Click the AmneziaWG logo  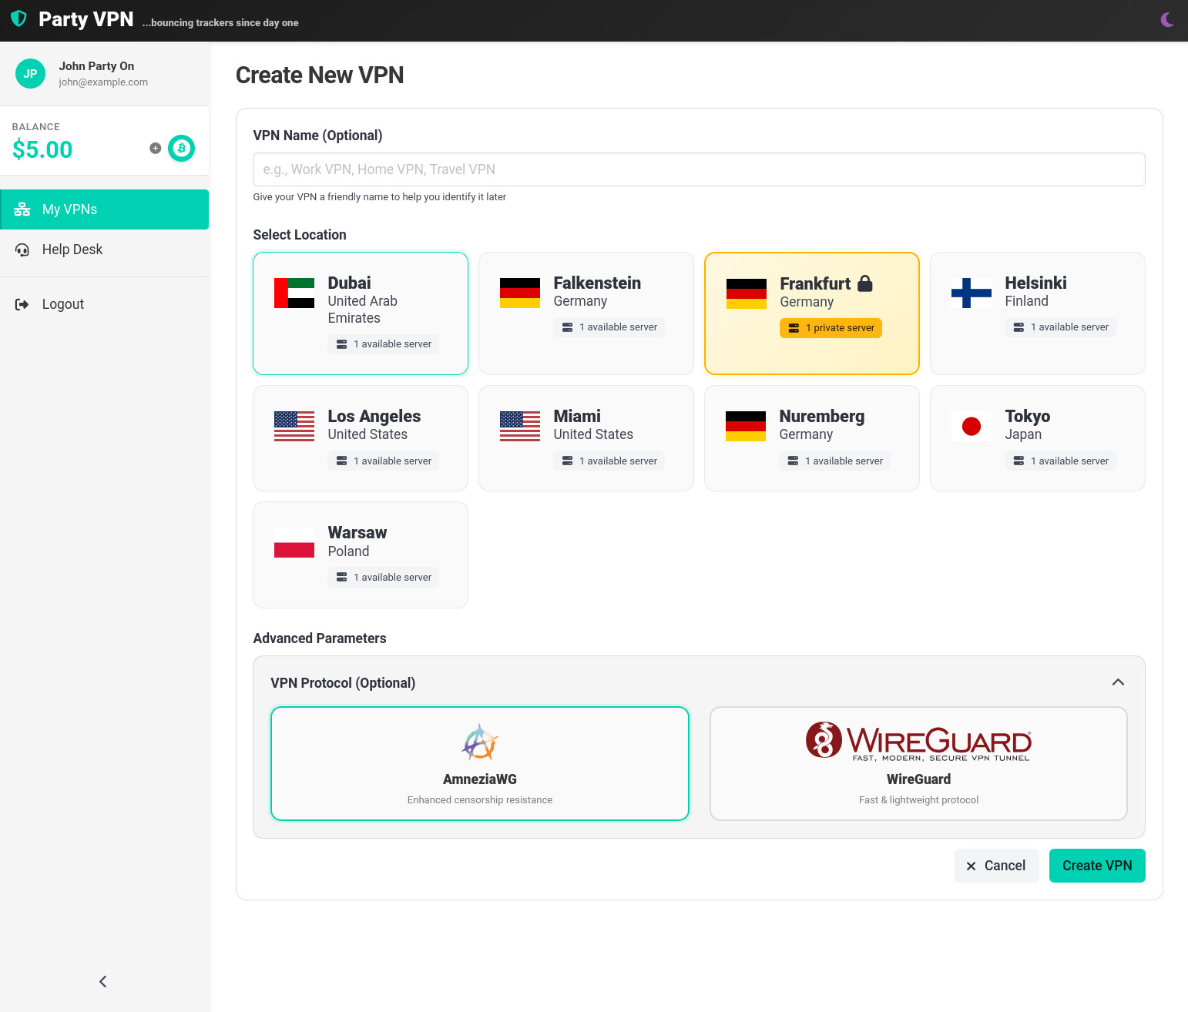coord(479,742)
